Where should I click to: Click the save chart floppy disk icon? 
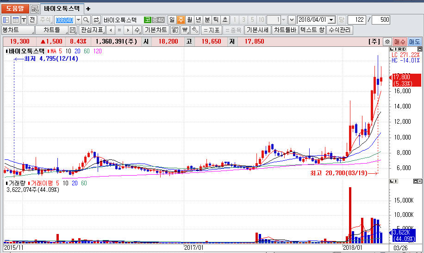pyautogui.click(x=73, y=30)
